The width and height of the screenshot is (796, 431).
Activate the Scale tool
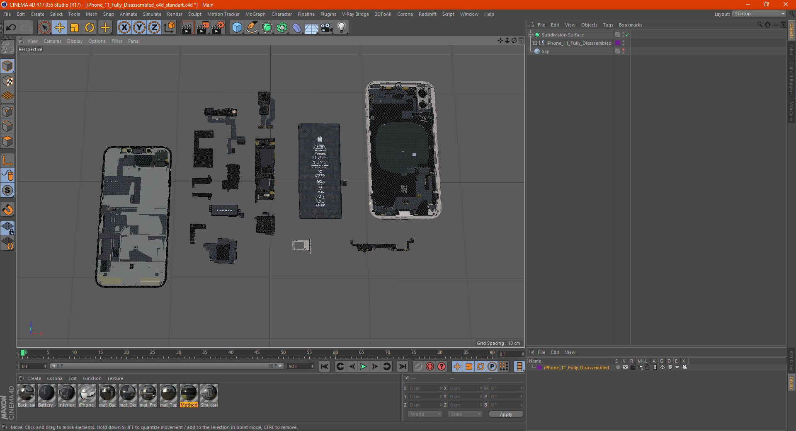[x=75, y=28]
